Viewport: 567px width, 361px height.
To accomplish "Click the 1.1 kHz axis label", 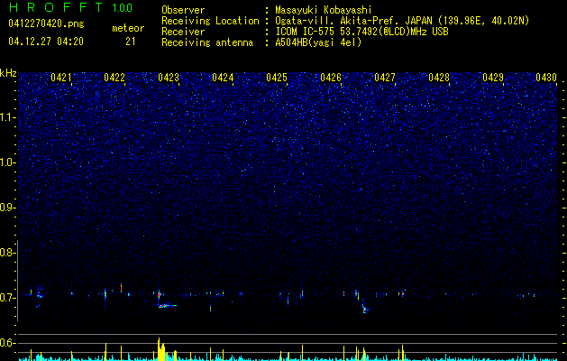I will tap(8, 117).
